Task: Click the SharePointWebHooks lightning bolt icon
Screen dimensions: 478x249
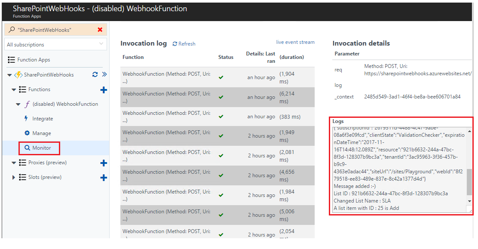Action: point(18,75)
